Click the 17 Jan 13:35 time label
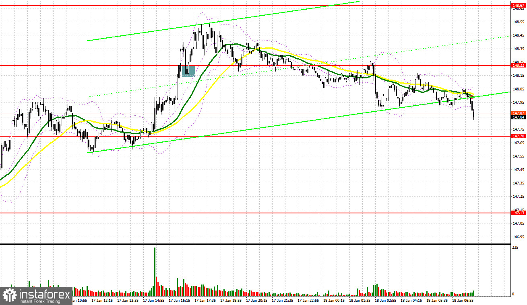The height and width of the screenshot is (305, 527). click(128, 300)
